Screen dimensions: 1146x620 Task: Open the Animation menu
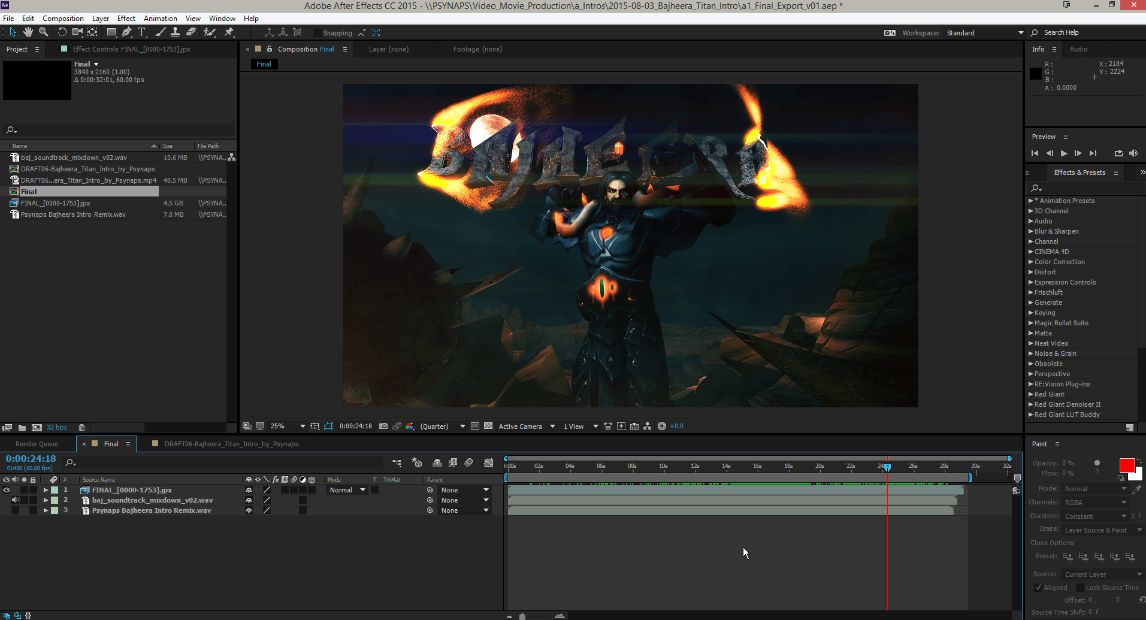point(161,19)
